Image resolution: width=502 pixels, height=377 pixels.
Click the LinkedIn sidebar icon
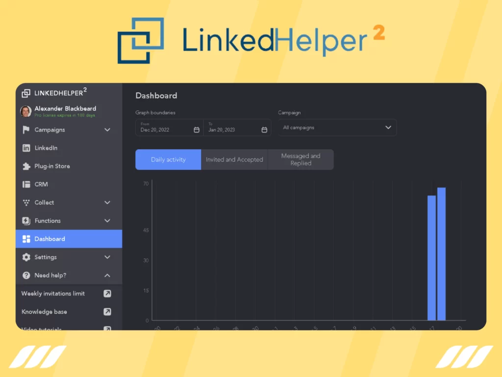point(26,148)
